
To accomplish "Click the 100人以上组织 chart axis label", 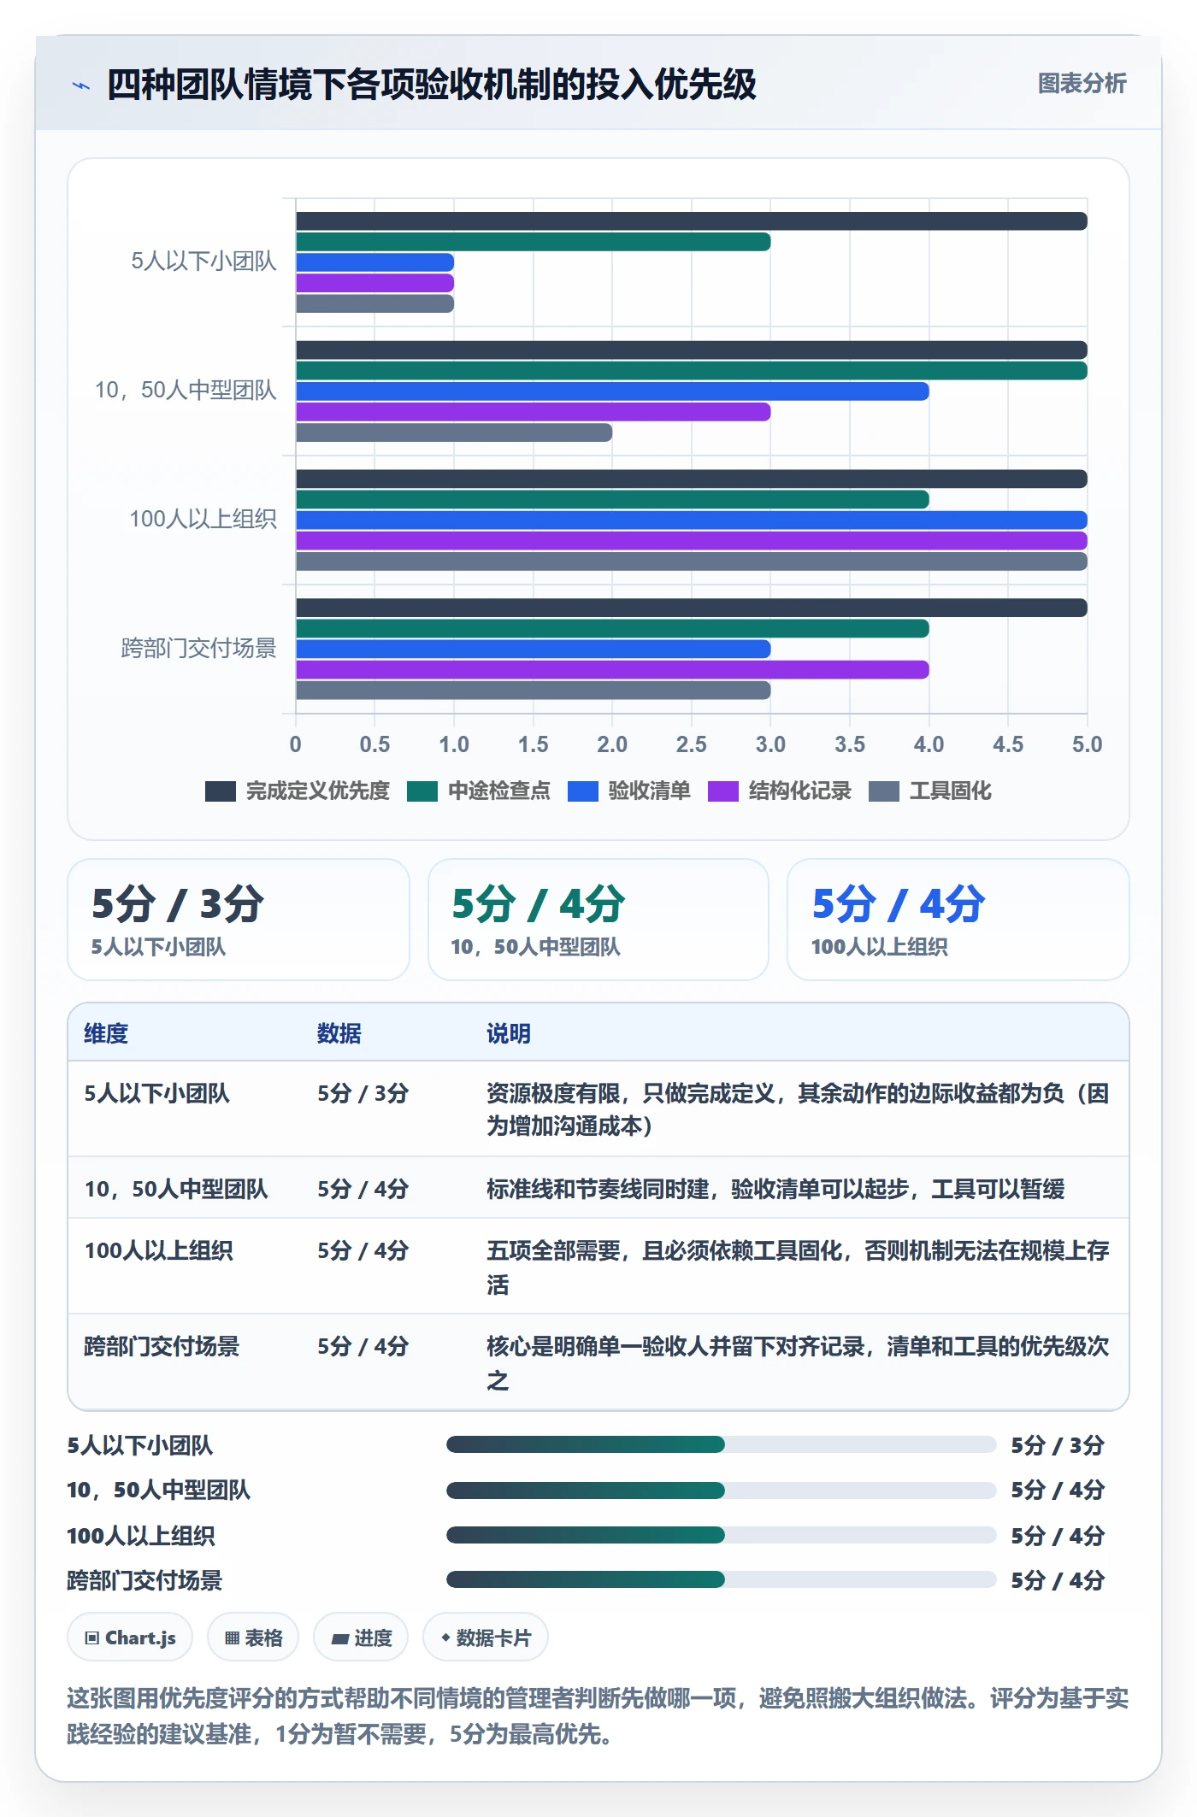I will click(x=203, y=520).
